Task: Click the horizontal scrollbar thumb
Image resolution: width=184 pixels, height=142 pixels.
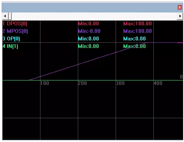Action: pyautogui.click(x=10, y=16)
